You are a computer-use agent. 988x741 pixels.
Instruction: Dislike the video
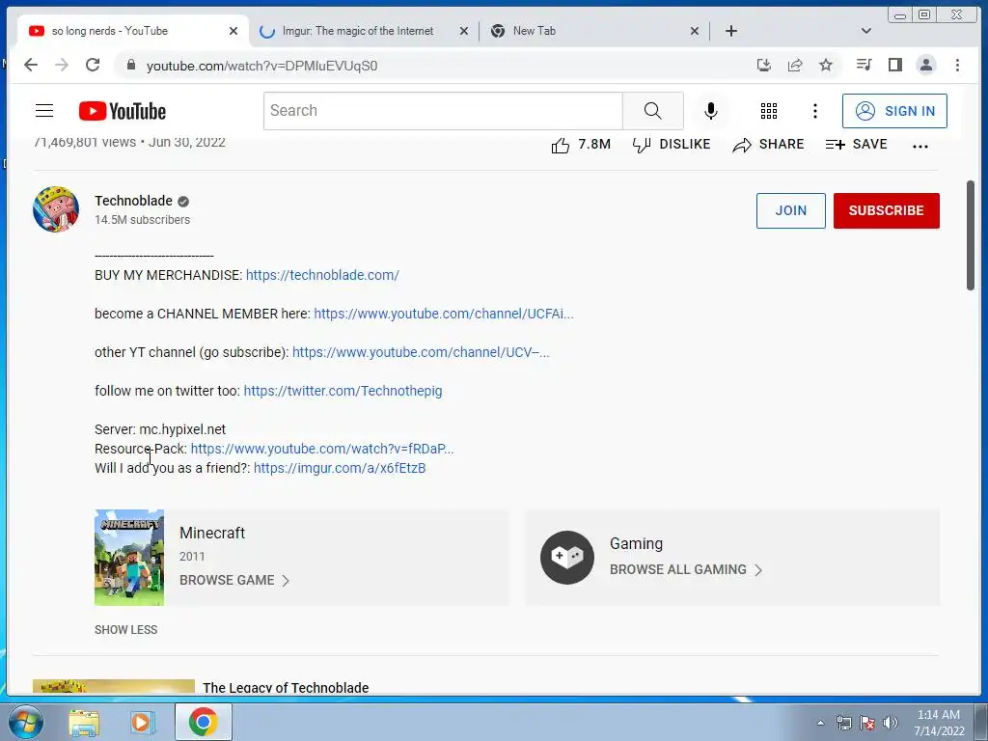672,145
